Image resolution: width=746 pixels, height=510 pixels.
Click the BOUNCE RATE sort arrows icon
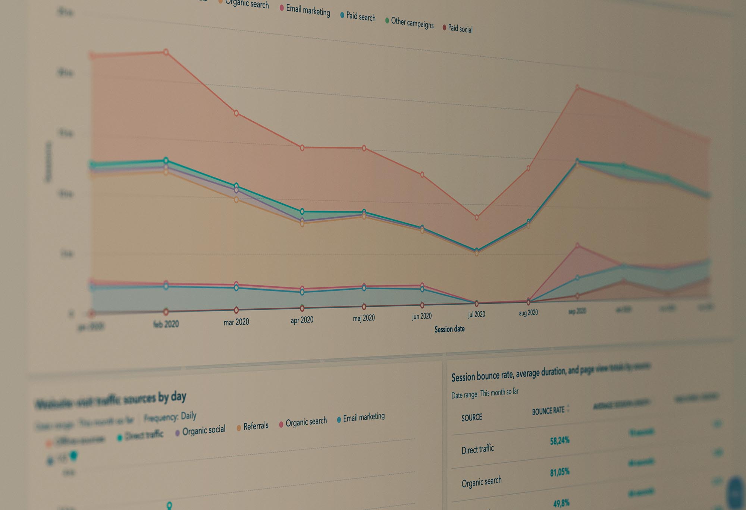[x=568, y=409]
